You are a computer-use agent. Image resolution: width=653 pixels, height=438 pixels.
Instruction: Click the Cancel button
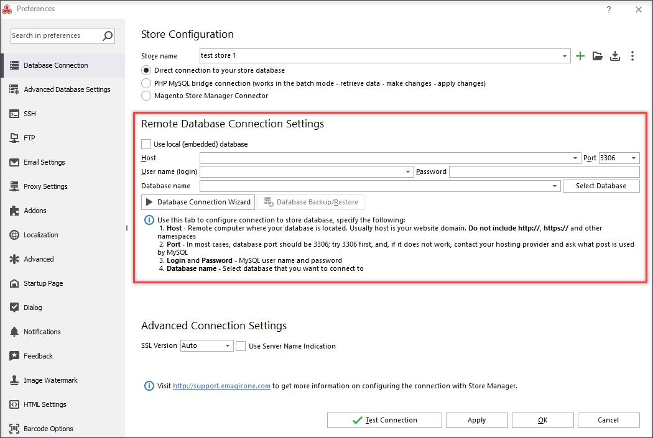tap(608, 420)
